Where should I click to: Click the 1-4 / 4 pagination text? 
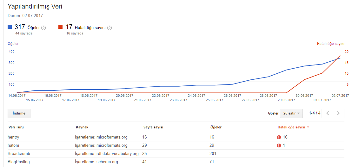[x=315, y=113]
